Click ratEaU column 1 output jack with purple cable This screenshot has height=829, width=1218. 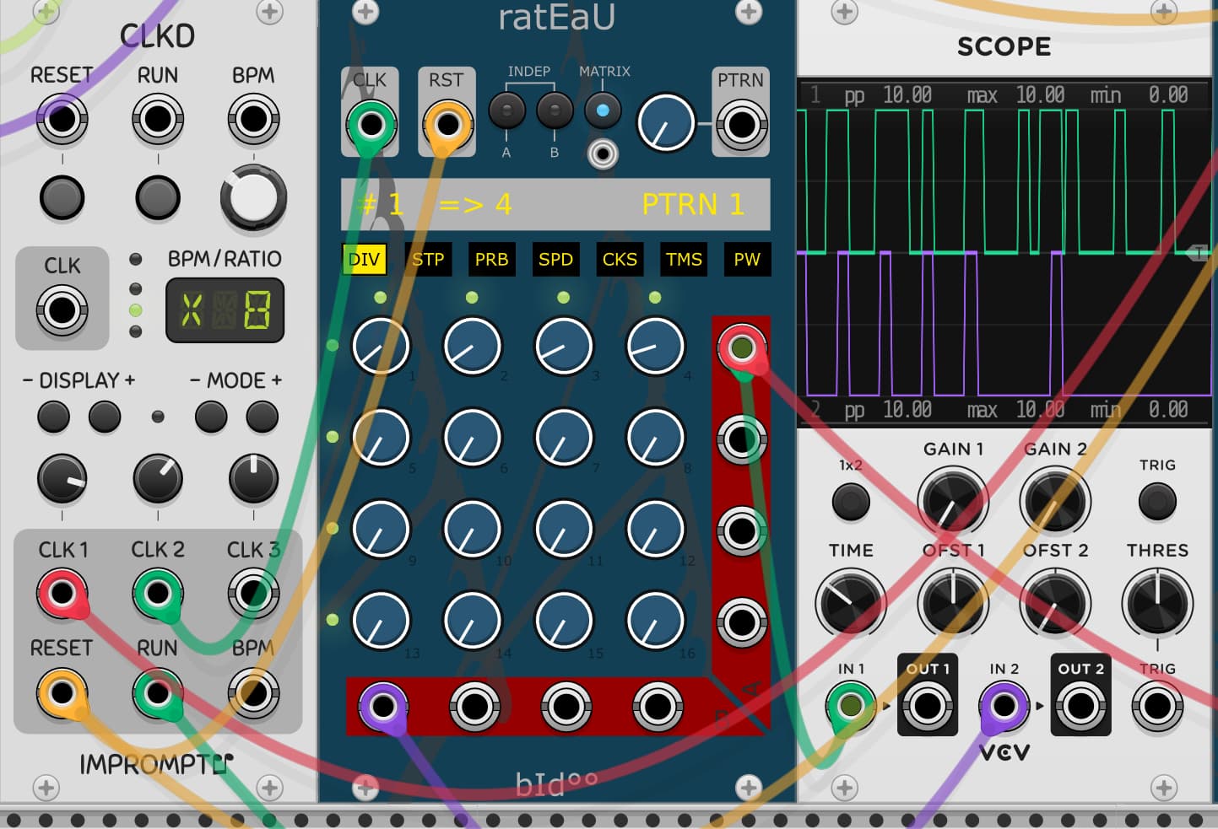(382, 706)
